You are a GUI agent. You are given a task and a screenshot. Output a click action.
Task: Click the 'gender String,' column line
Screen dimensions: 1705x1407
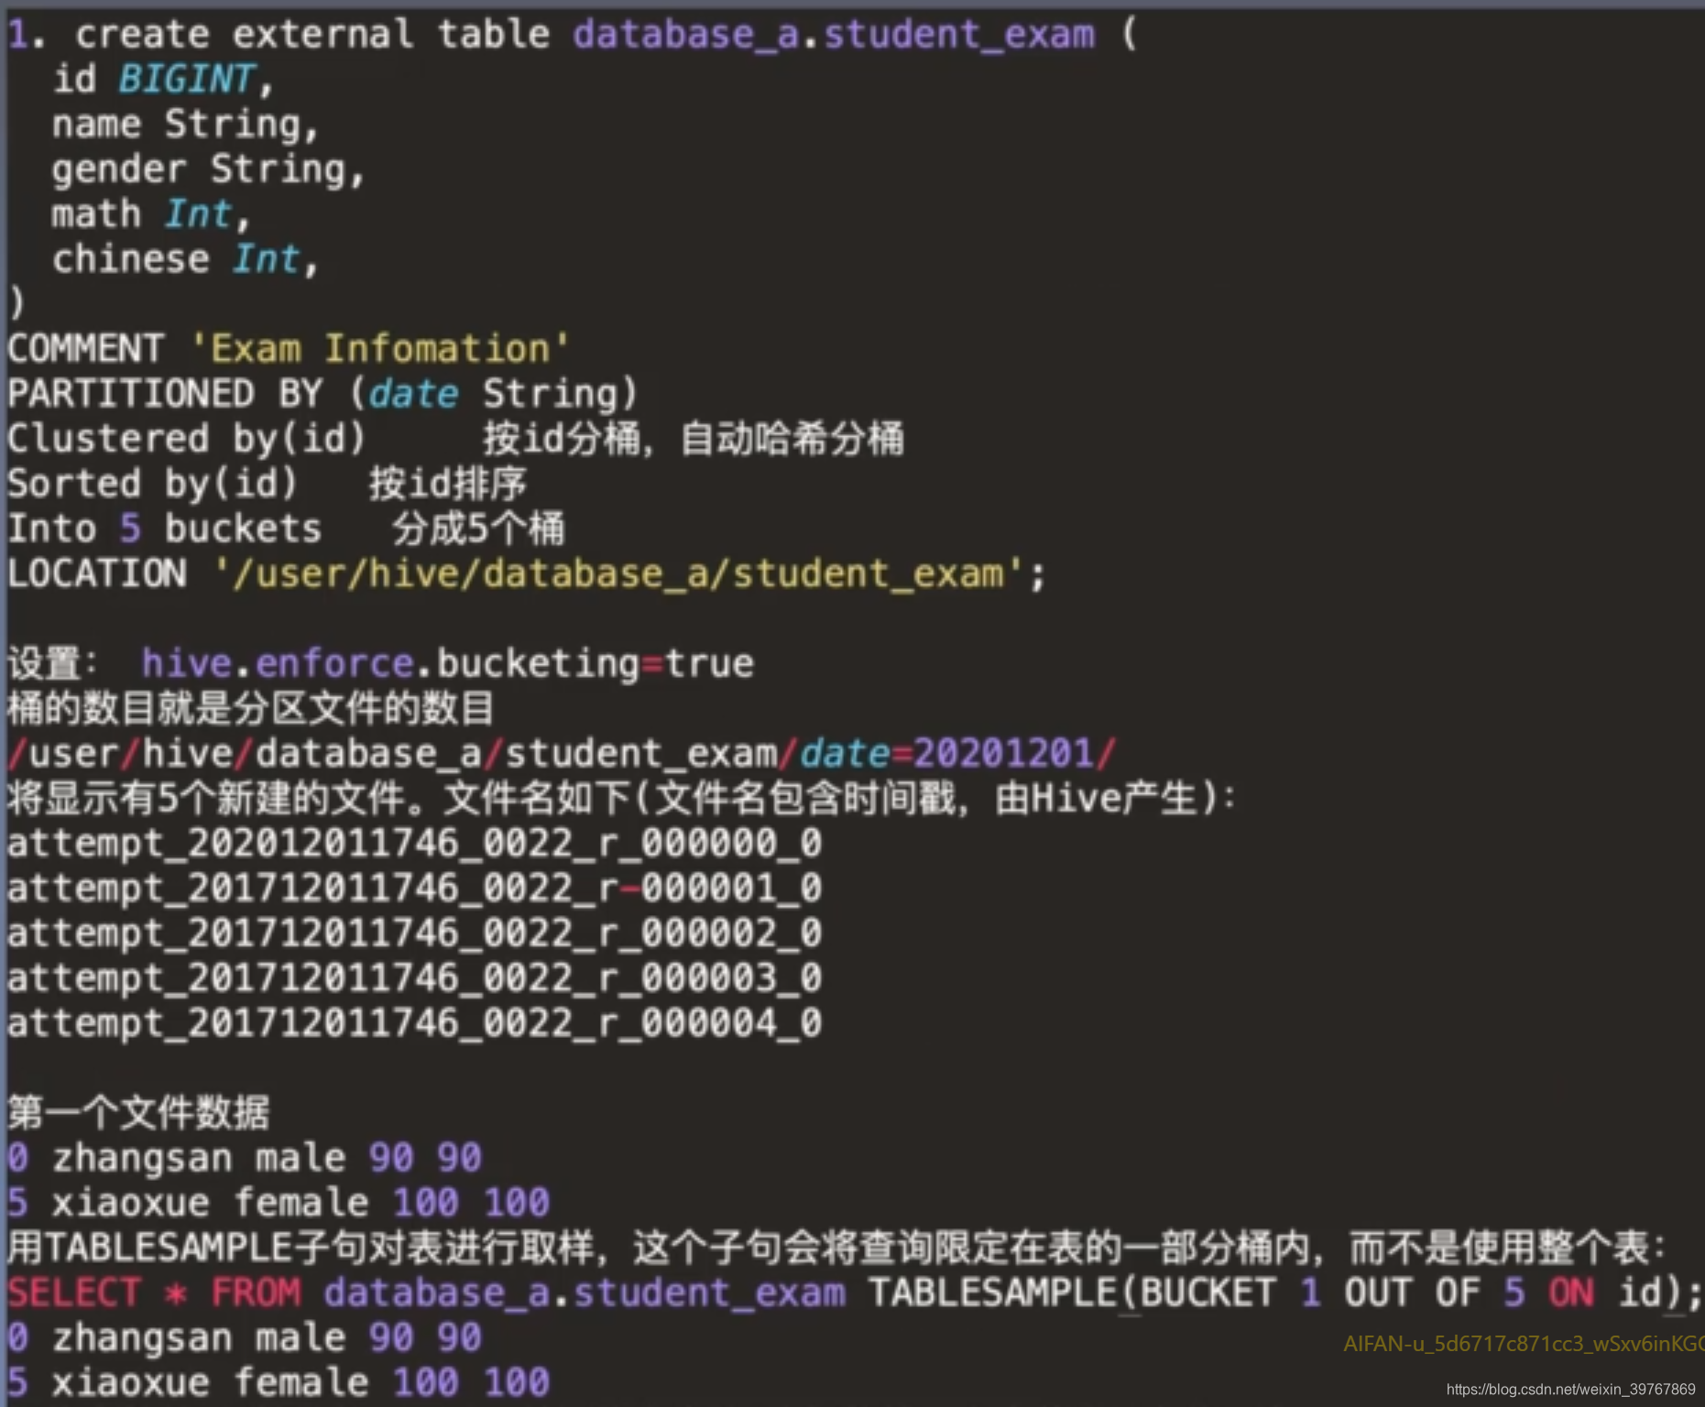click(x=208, y=169)
